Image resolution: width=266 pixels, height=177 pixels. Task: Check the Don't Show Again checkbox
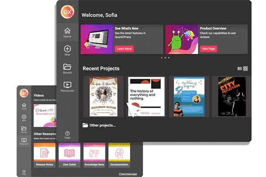coord(120,174)
